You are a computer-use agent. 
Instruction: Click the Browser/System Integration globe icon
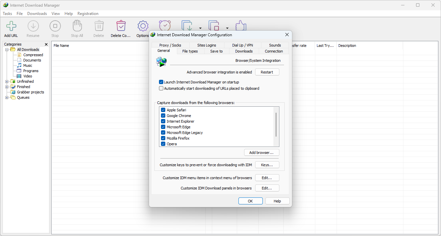click(x=161, y=62)
